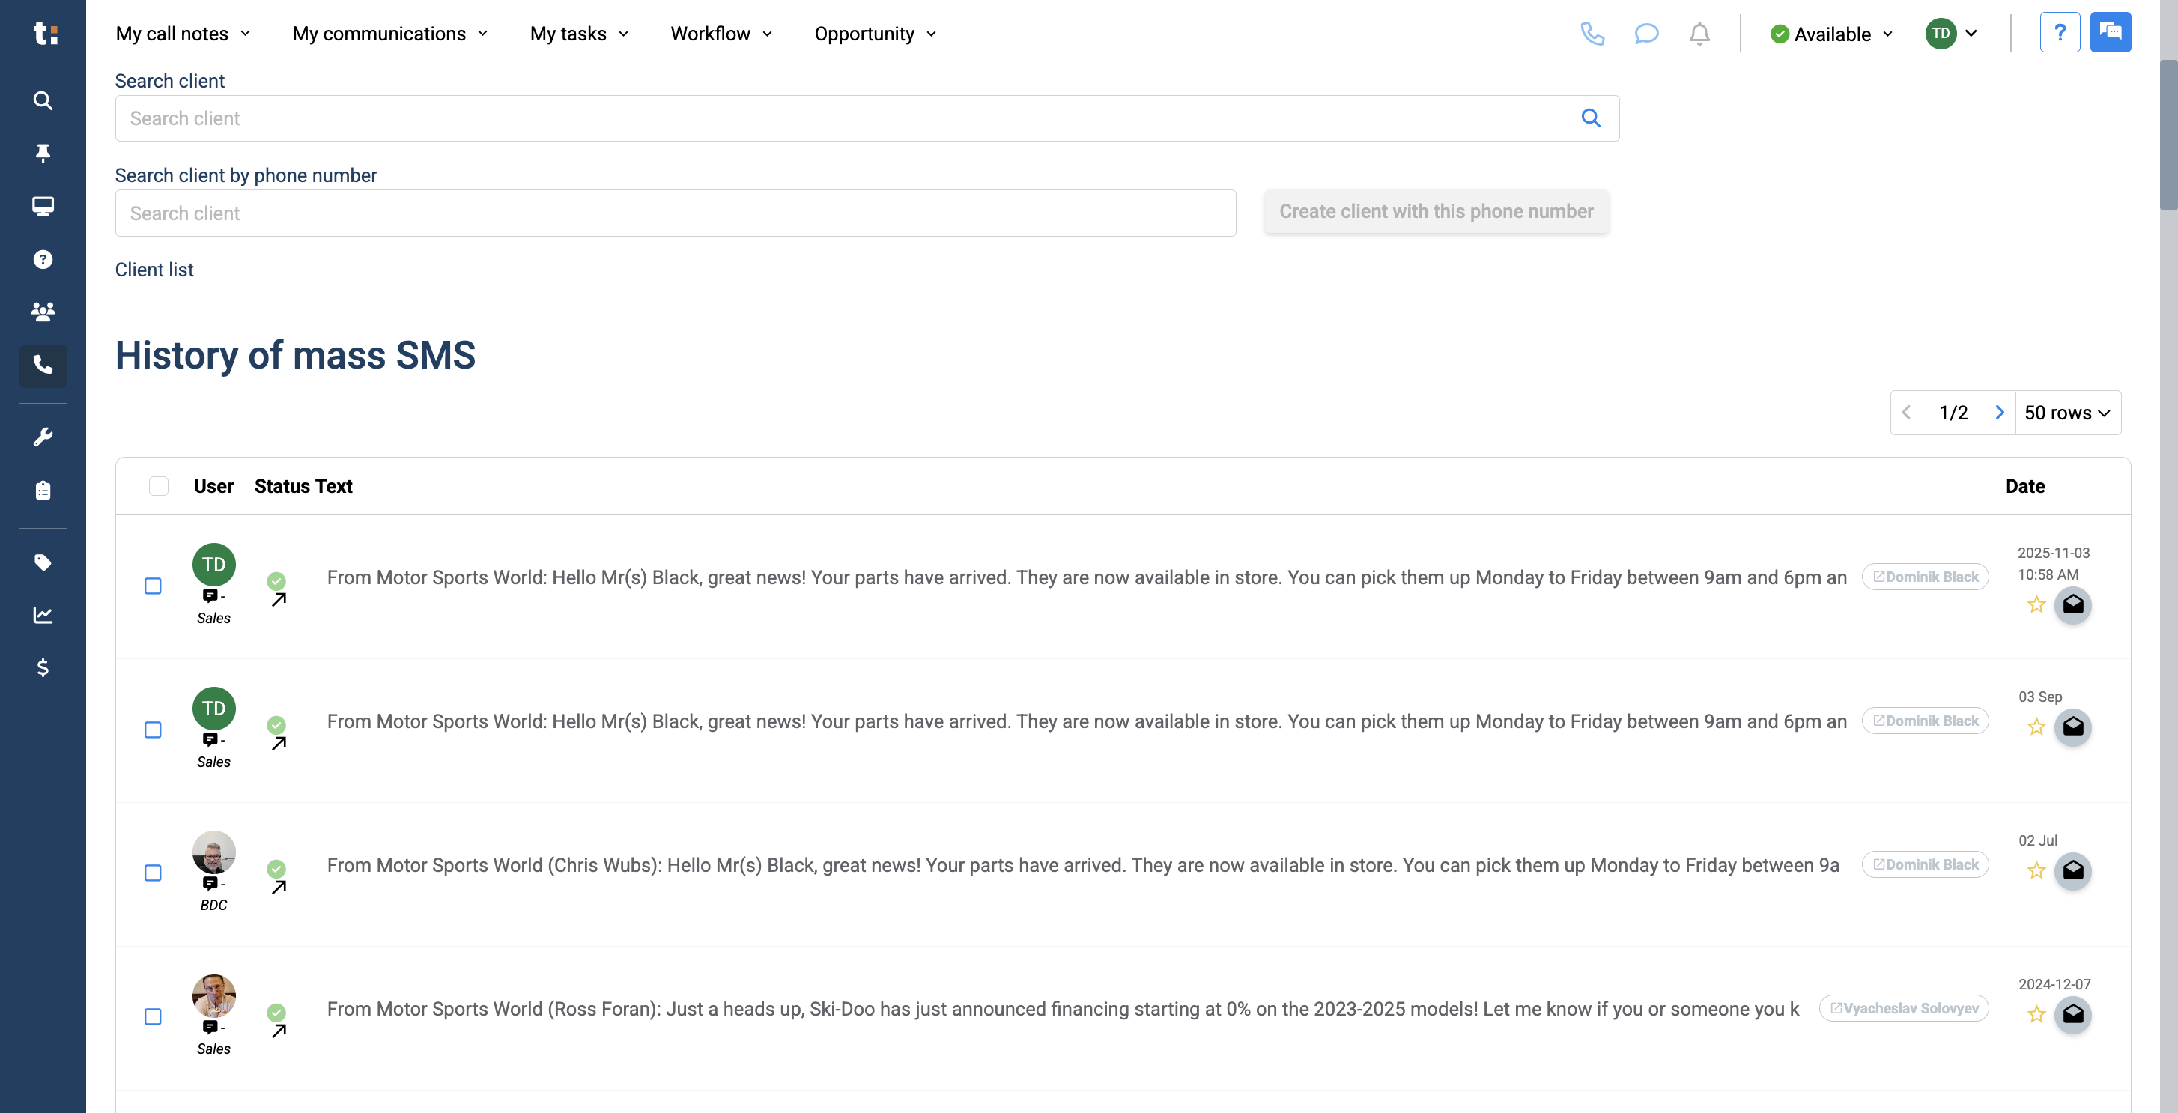Click the chat bubble icon in the header
This screenshot has height=1113, width=2178.
point(1645,34)
